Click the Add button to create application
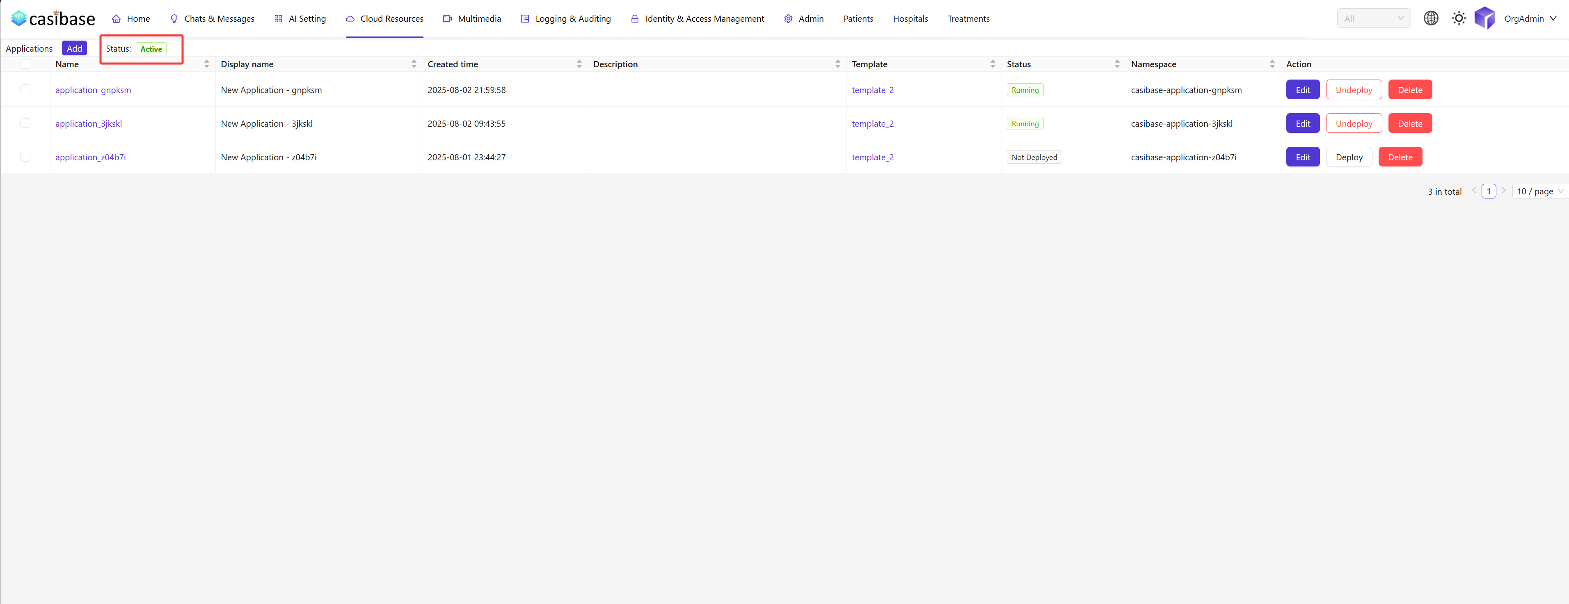This screenshot has height=604, width=1569. click(x=74, y=48)
